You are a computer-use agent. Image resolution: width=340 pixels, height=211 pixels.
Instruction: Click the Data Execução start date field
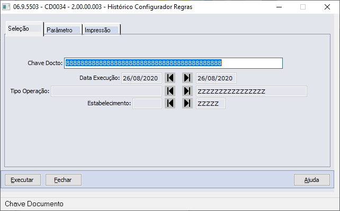point(141,78)
